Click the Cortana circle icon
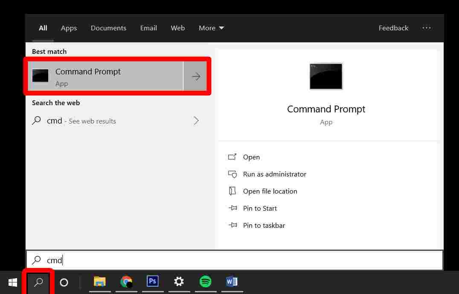 (64, 282)
